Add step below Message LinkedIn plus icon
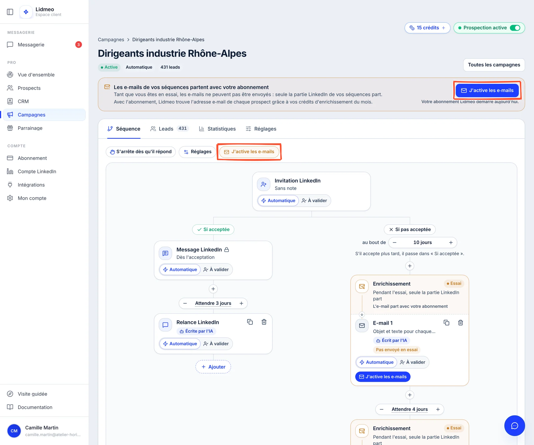Viewport: 534px width, 445px height. 213,289
